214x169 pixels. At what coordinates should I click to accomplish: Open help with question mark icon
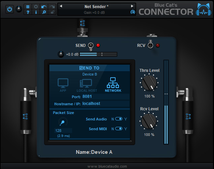click(x=28, y=12)
